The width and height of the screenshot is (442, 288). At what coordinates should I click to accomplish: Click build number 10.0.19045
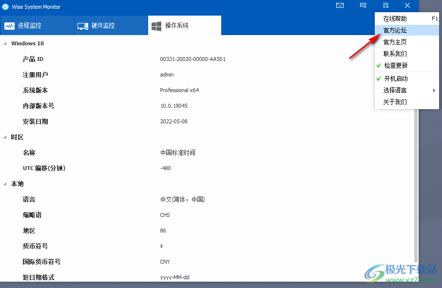click(174, 106)
